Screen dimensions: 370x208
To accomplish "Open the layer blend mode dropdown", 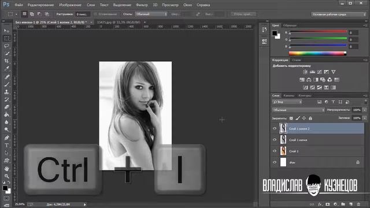I will coord(298,110).
